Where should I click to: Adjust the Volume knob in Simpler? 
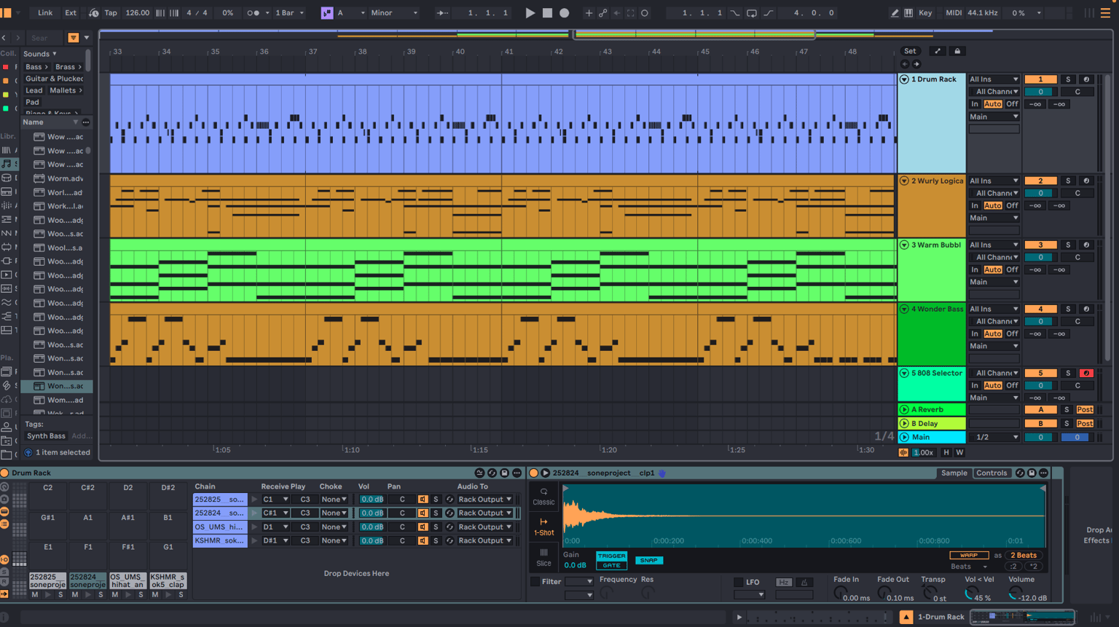(1014, 594)
